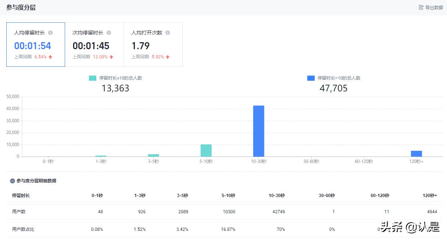Click red up arrow next to 12.08%

click(x=111, y=57)
